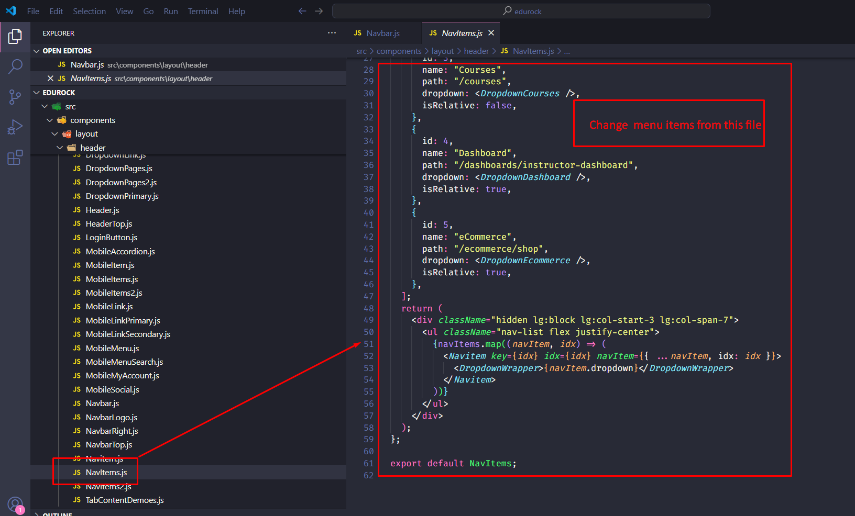This screenshot has width=855, height=516.
Task: Open the Go menu
Action: pos(148,11)
